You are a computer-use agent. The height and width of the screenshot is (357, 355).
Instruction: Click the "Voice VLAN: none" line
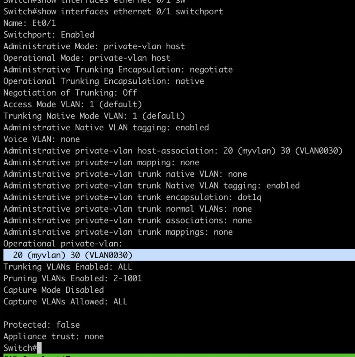pos(42,139)
